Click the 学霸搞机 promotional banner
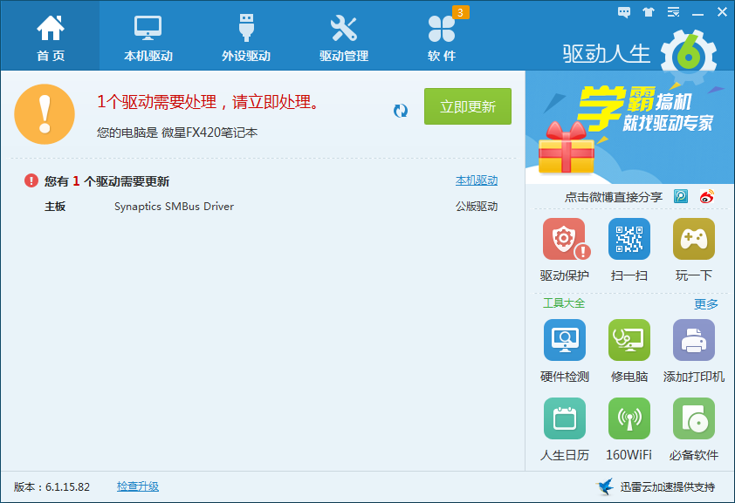Image resolution: width=735 pixels, height=503 pixels. 629,126
